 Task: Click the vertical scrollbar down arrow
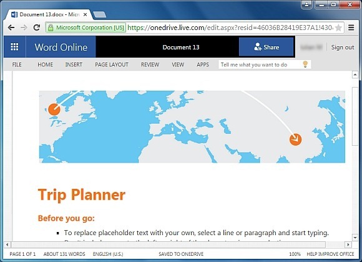click(x=355, y=238)
